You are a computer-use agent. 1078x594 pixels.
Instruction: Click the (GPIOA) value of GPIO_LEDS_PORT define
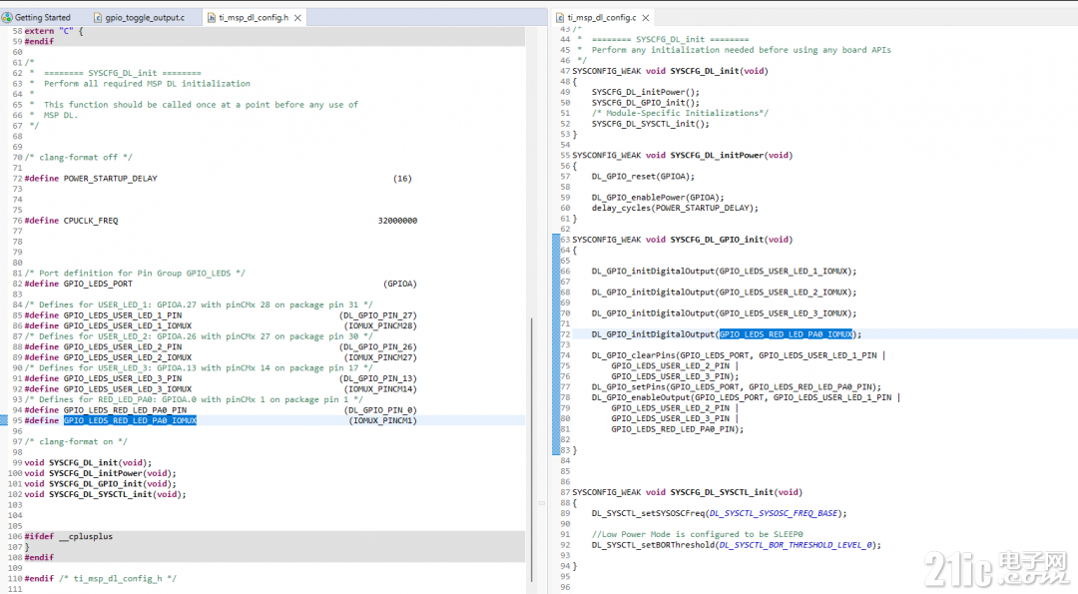point(400,284)
